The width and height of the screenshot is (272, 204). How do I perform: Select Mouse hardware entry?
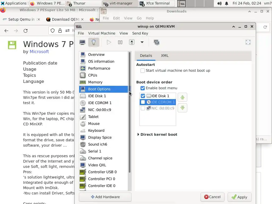click(x=104, y=124)
